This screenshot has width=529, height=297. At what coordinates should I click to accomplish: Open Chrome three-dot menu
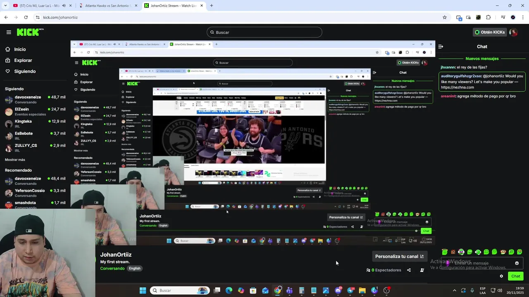[x=523, y=17]
